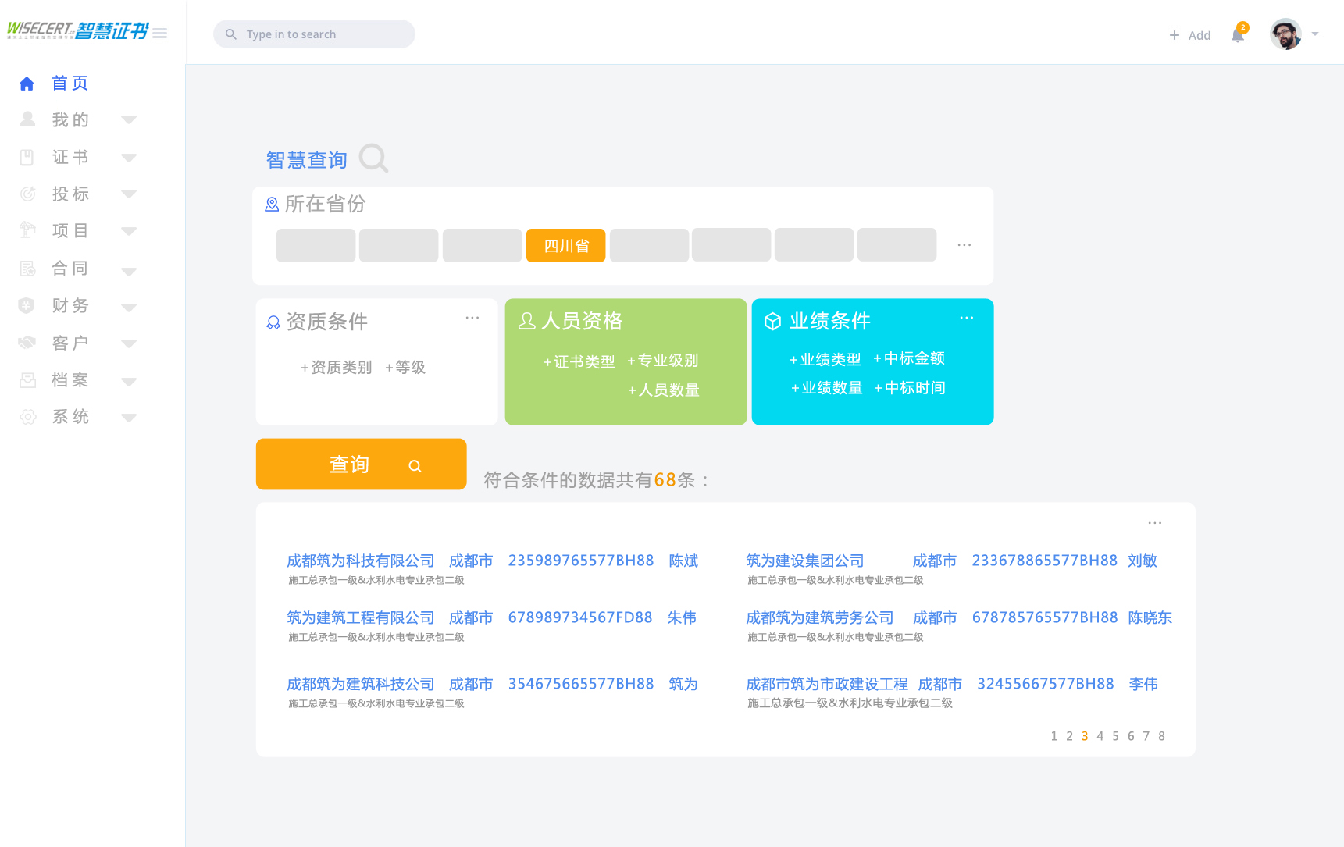Click the person icon beside 我的

coord(27,119)
